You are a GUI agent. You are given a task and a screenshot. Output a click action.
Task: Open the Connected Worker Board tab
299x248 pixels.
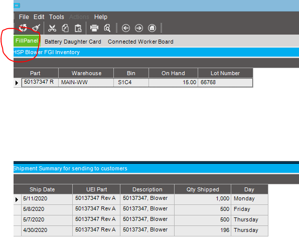pos(140,42)
